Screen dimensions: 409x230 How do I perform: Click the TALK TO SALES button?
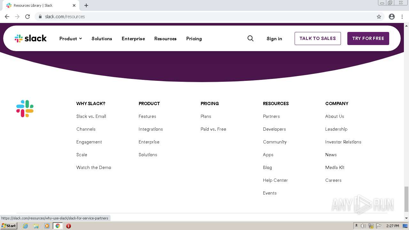click(318, 38)
